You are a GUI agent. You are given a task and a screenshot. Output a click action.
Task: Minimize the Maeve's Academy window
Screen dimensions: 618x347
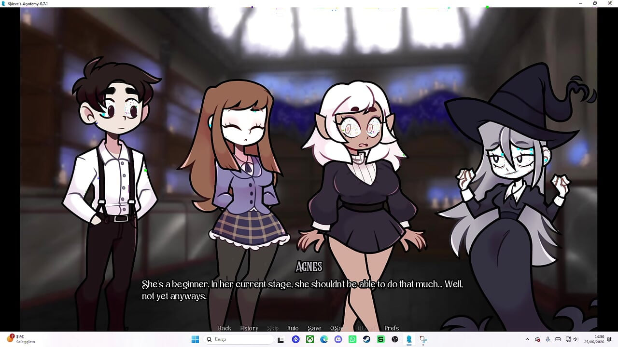click(x=581, y=3)
